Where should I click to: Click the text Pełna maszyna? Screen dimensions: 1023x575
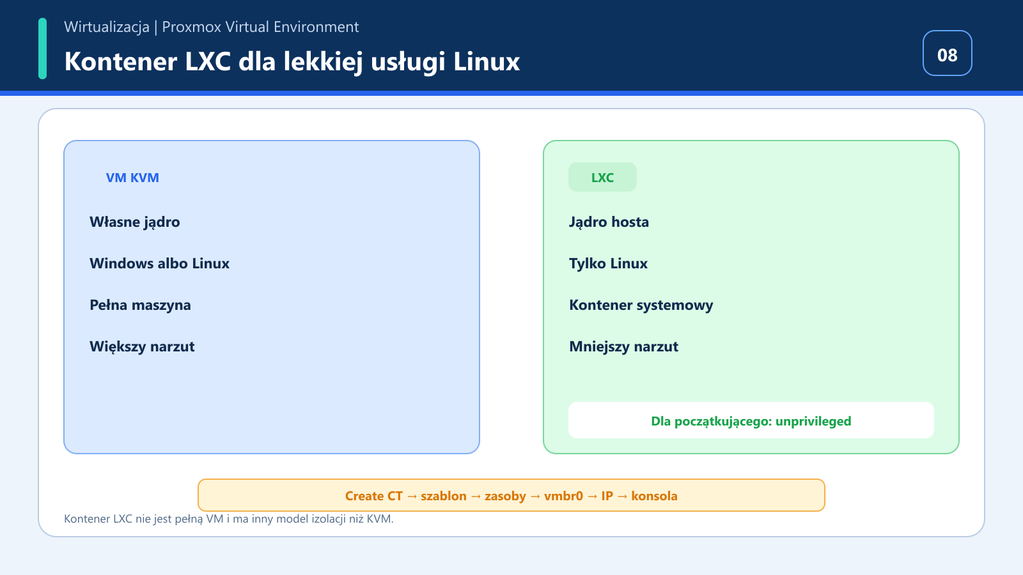(x=140, y=305)
